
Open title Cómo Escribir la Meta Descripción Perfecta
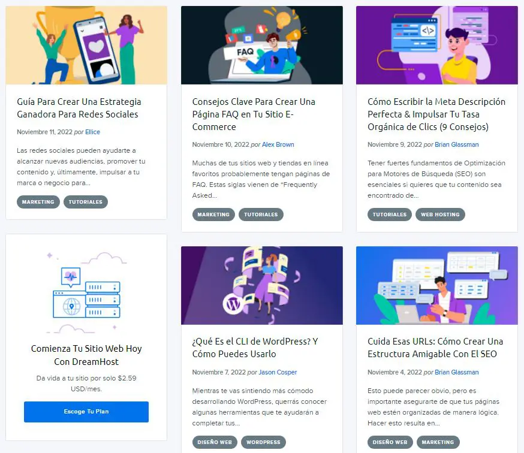tap(436, 114)
